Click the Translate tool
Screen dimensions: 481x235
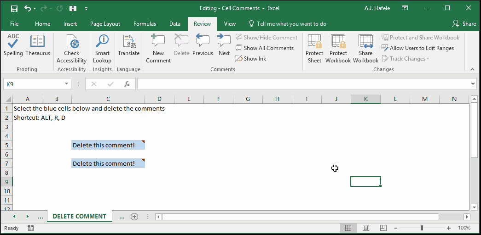tap(129, 45)
